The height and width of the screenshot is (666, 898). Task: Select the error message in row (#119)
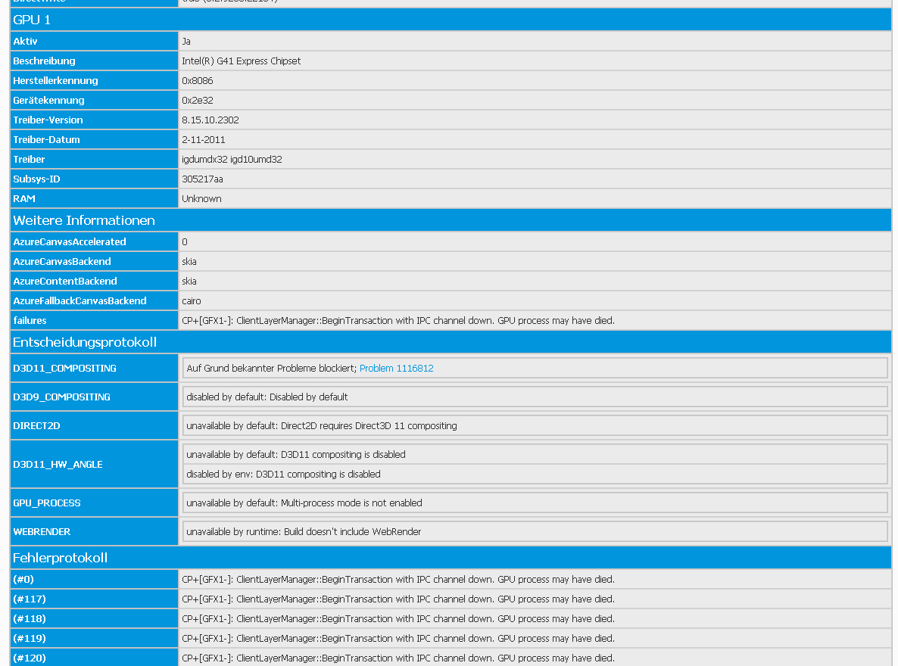(398, 639)
